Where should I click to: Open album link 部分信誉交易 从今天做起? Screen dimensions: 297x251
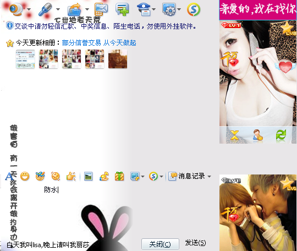[99, 43]
